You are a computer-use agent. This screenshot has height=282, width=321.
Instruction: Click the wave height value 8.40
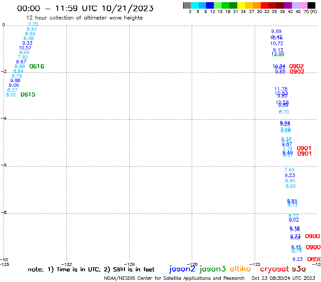pos(32,29)
